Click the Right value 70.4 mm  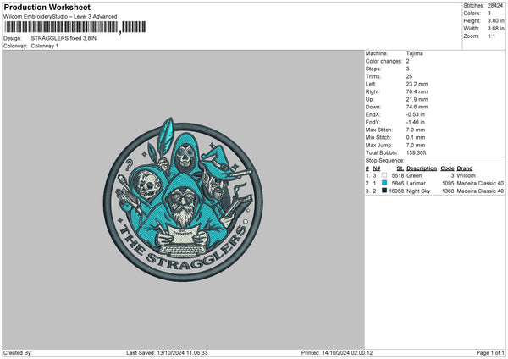click(x=417, y=91)
